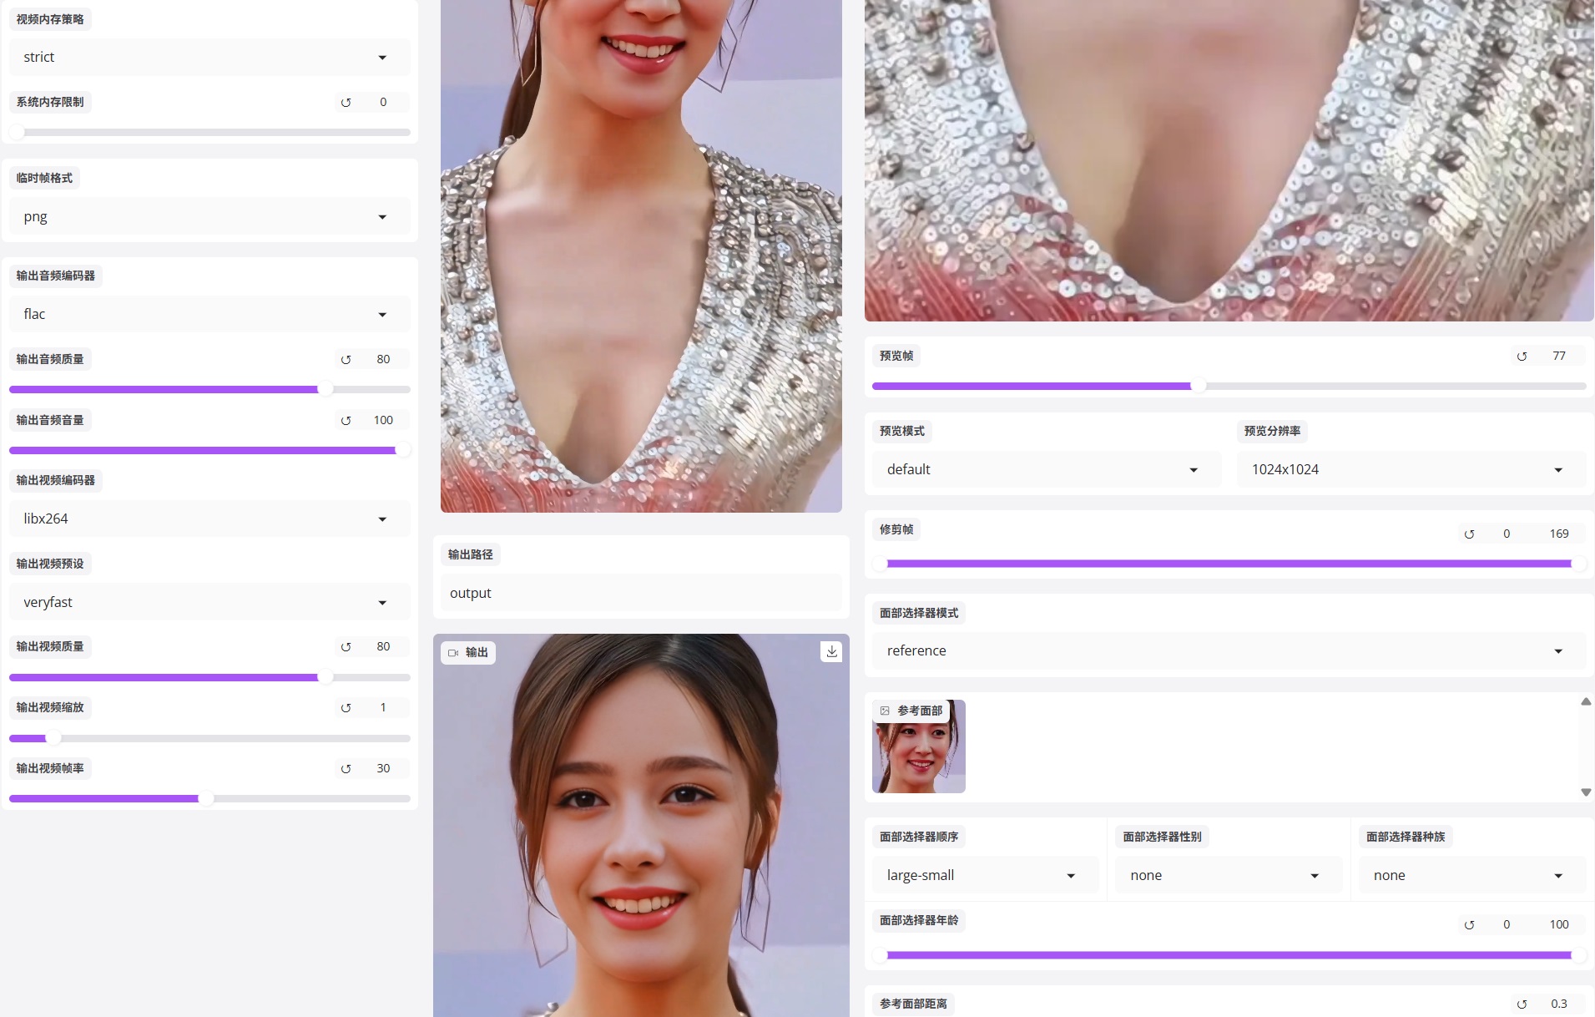
Task: Click the 预览帧 slider handle
Action: (x=1198, y=387)
